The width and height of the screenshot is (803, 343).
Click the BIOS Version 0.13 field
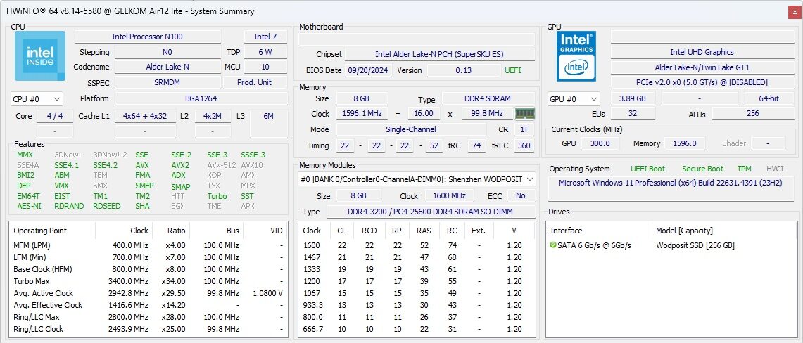(x=464, y=70)
